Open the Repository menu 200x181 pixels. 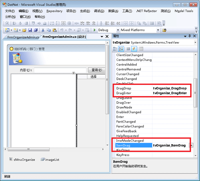(x=54, y=11)
